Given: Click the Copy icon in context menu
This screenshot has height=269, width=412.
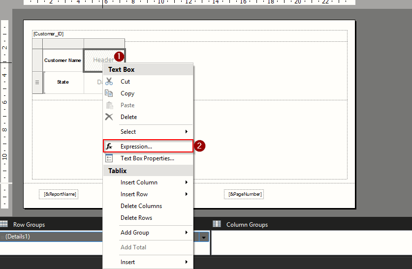Looking at the screenshot, I should [109, 93].
